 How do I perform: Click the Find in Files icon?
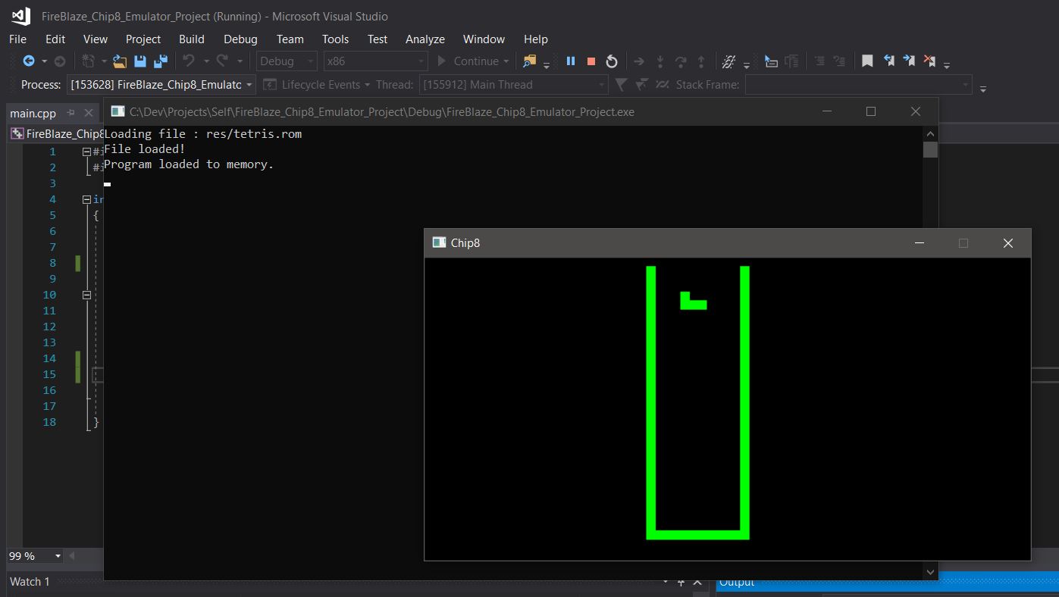coord(528,61)
